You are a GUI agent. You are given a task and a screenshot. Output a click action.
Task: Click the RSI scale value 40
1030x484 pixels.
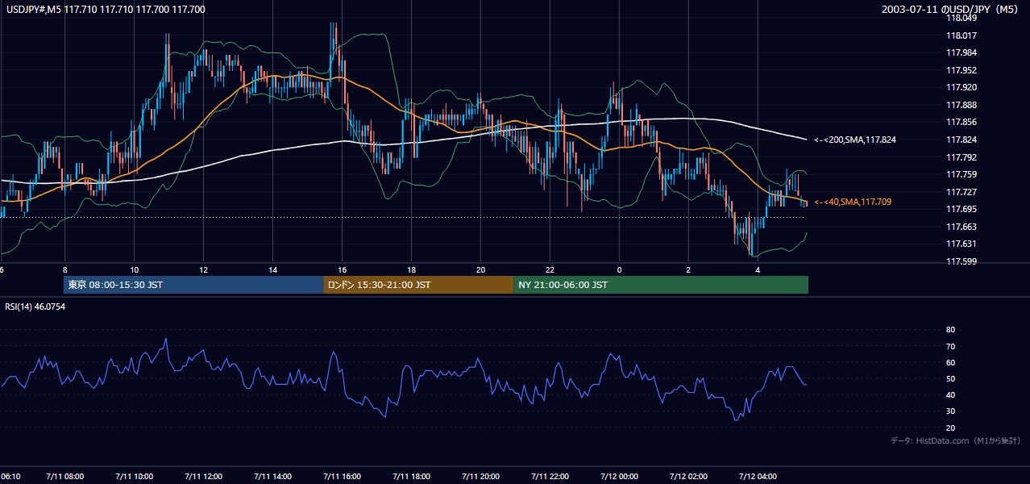[950, 394]
